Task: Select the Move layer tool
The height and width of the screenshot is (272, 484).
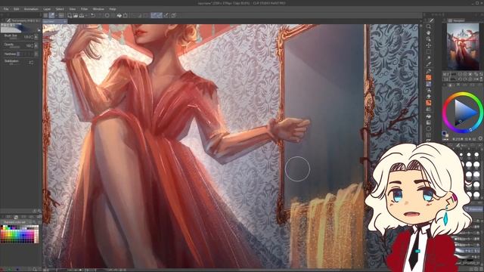Action: click(429, 45)
